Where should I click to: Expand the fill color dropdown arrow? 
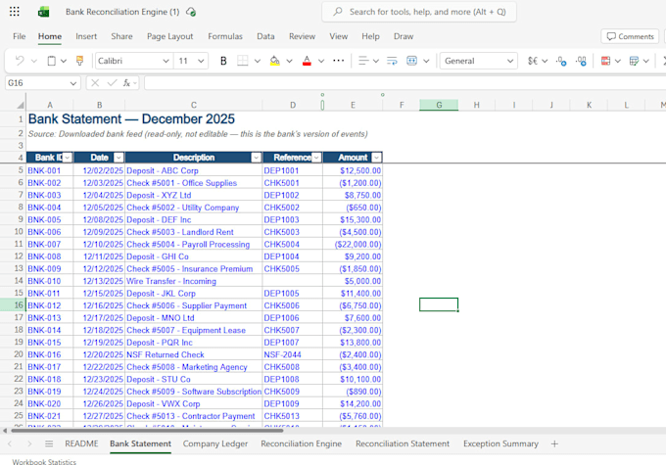(x=289, y=61)
